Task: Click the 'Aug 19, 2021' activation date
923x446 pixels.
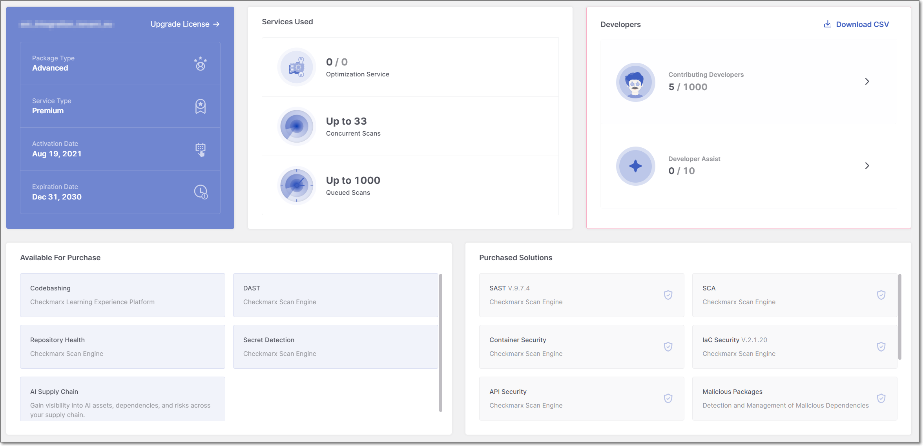Action: click(57, 154)
